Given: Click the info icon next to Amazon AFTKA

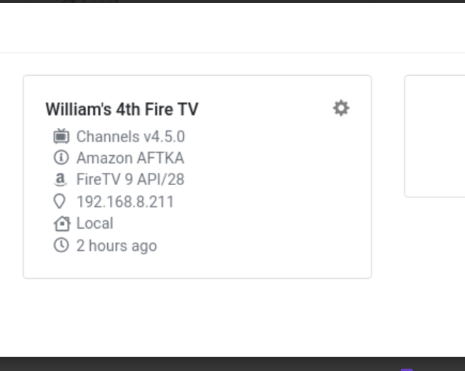Looking at the screenshot, I should (x=61, y=158).
